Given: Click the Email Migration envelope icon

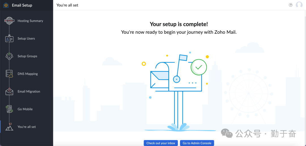Looking at the screenshot, I should point(9,92).
